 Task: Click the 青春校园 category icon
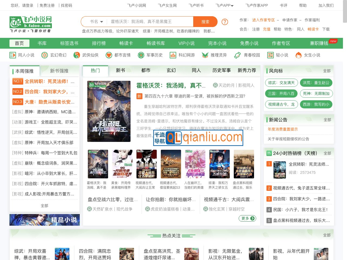[238, 55]
